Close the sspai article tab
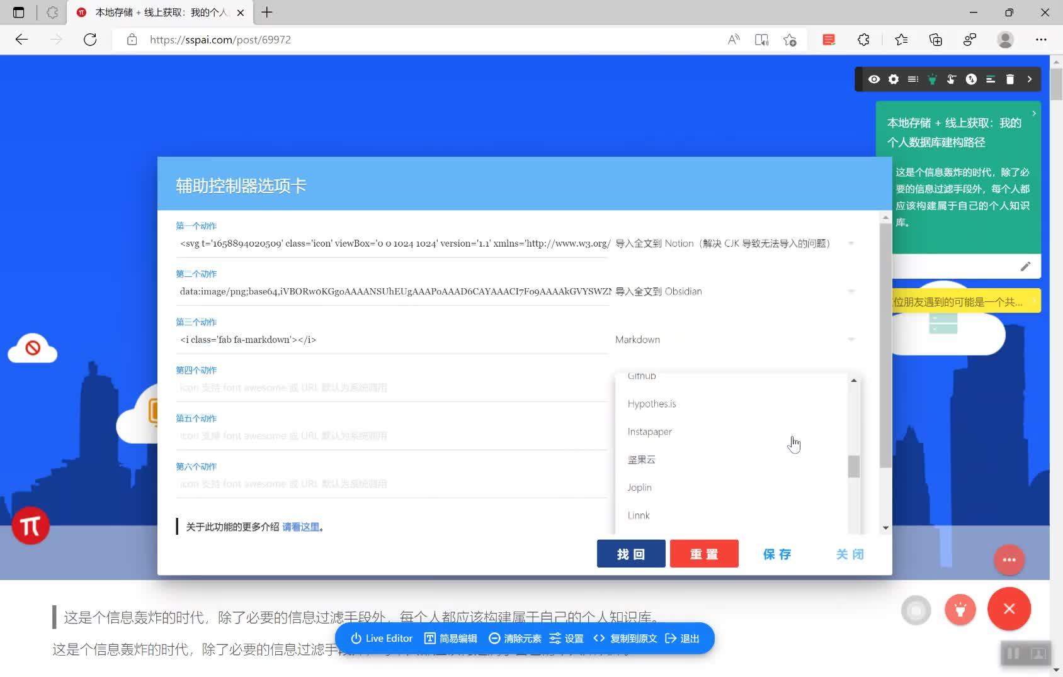This screenshot has height=677, width=1063. point(240,12)
